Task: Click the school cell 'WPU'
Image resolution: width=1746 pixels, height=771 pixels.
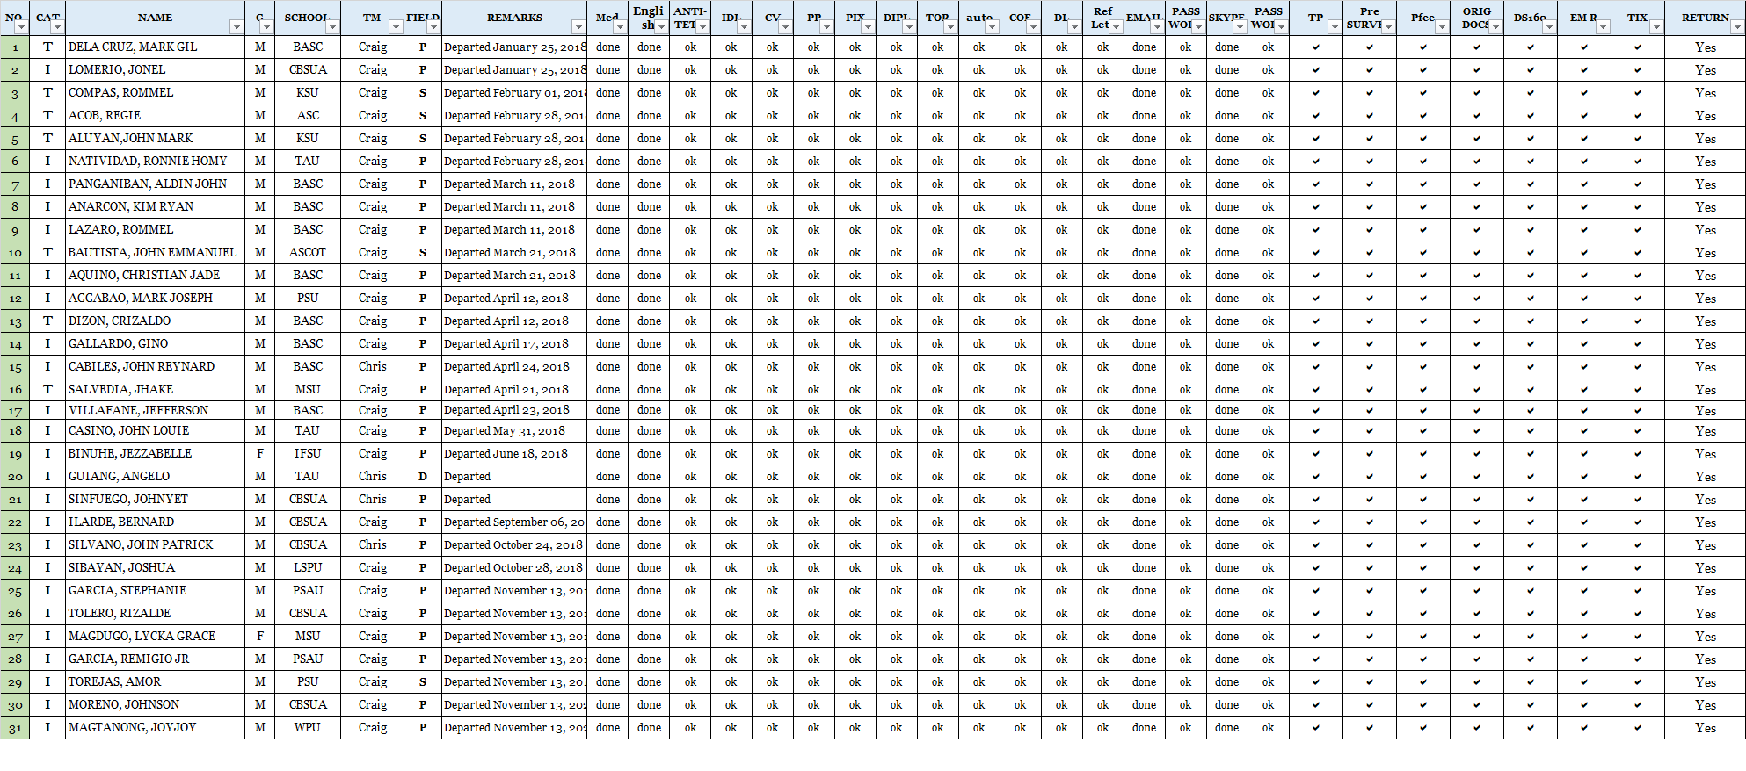Action: click(308, 728)
